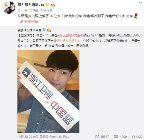This screenshot has height=140, width=144.
Task: View the 16657 reposts count
Action: coord(105,137)
